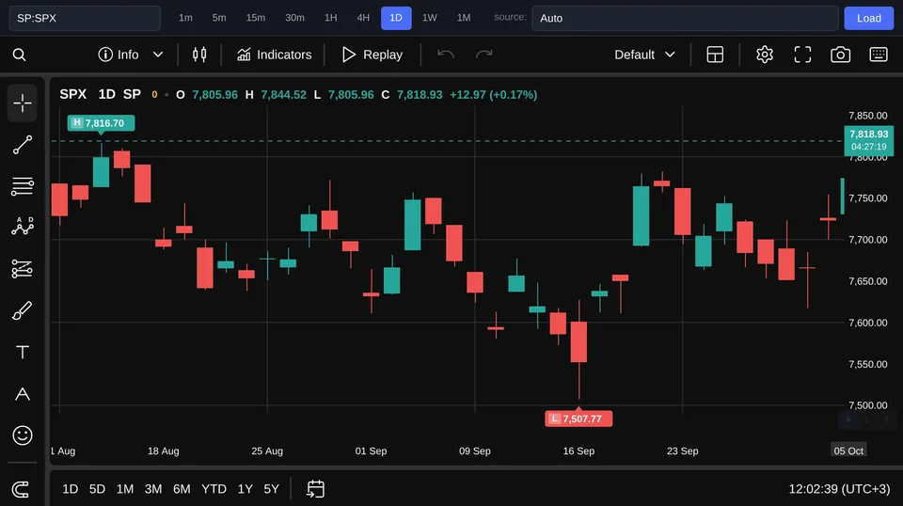Toggle the magnet snap mode
The width and height of the screenshot is (903, 506).
coord(21,489)
